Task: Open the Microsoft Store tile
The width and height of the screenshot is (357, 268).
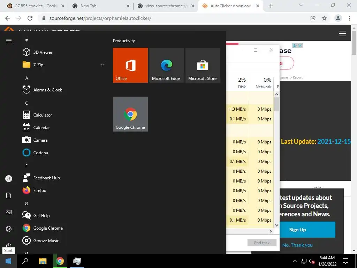Action: pyautogui.click(x=203, y=65)
